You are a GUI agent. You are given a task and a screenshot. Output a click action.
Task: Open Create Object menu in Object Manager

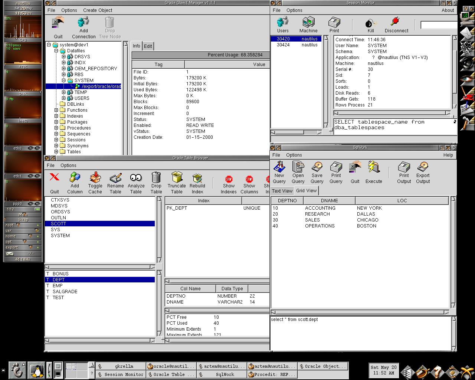click(98, 10)
